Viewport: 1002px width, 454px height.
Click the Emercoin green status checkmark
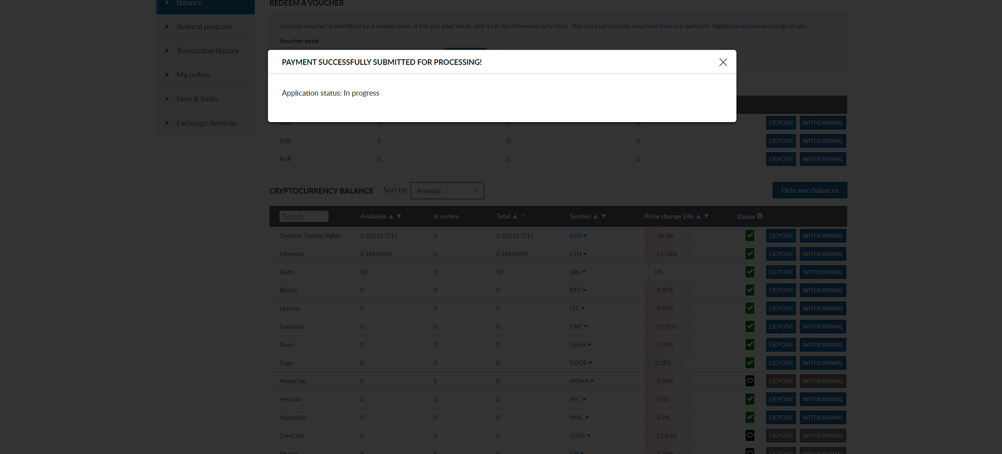750,326
